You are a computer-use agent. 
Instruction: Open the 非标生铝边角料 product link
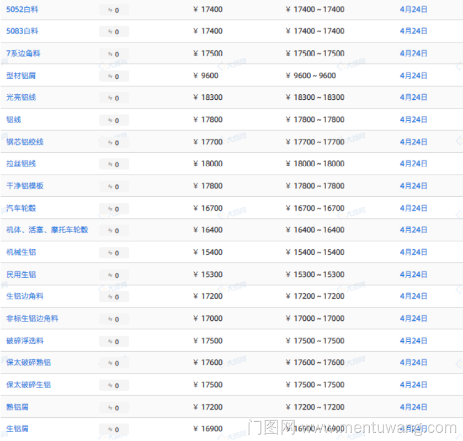pos(32,319)
